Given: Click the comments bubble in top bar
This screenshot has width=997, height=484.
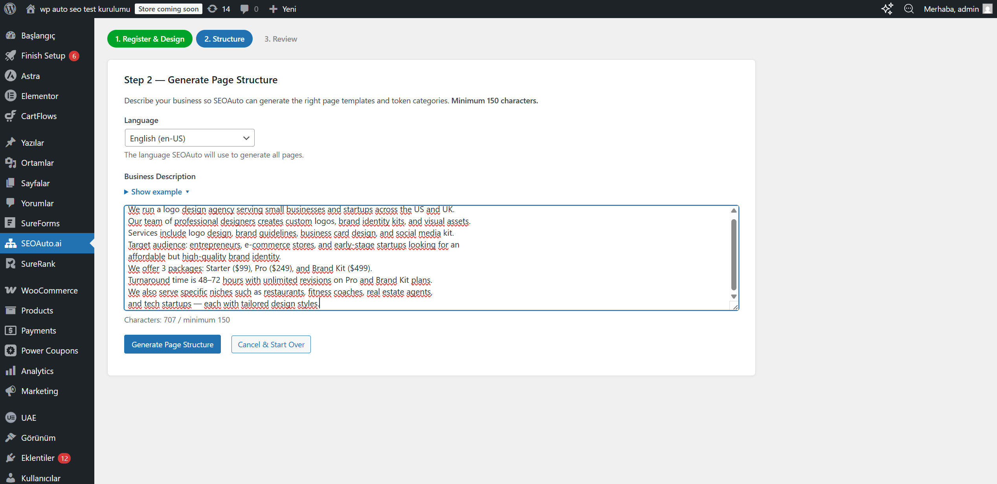Looking at the screenshot, I should 244,9.
